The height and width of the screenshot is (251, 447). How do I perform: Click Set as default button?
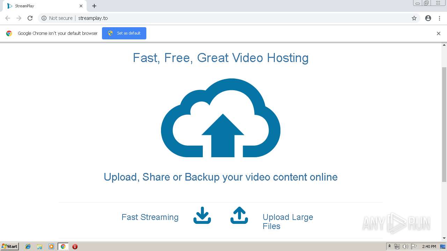click(124, 33)
